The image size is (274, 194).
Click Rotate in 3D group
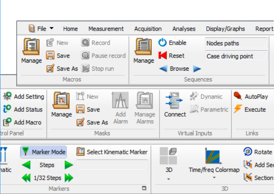point(258,152)
